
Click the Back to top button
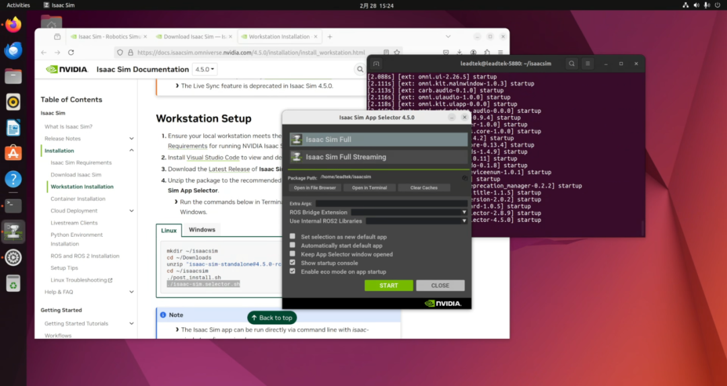coord(272,318)
